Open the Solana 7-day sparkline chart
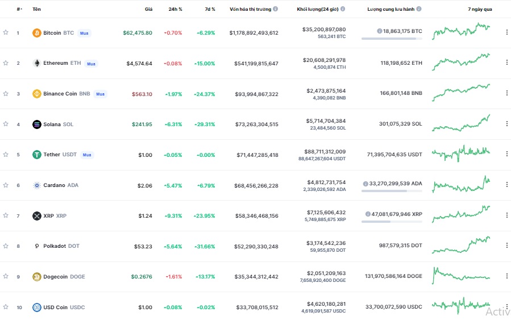 pyautogui.click(x=461, y=123)
